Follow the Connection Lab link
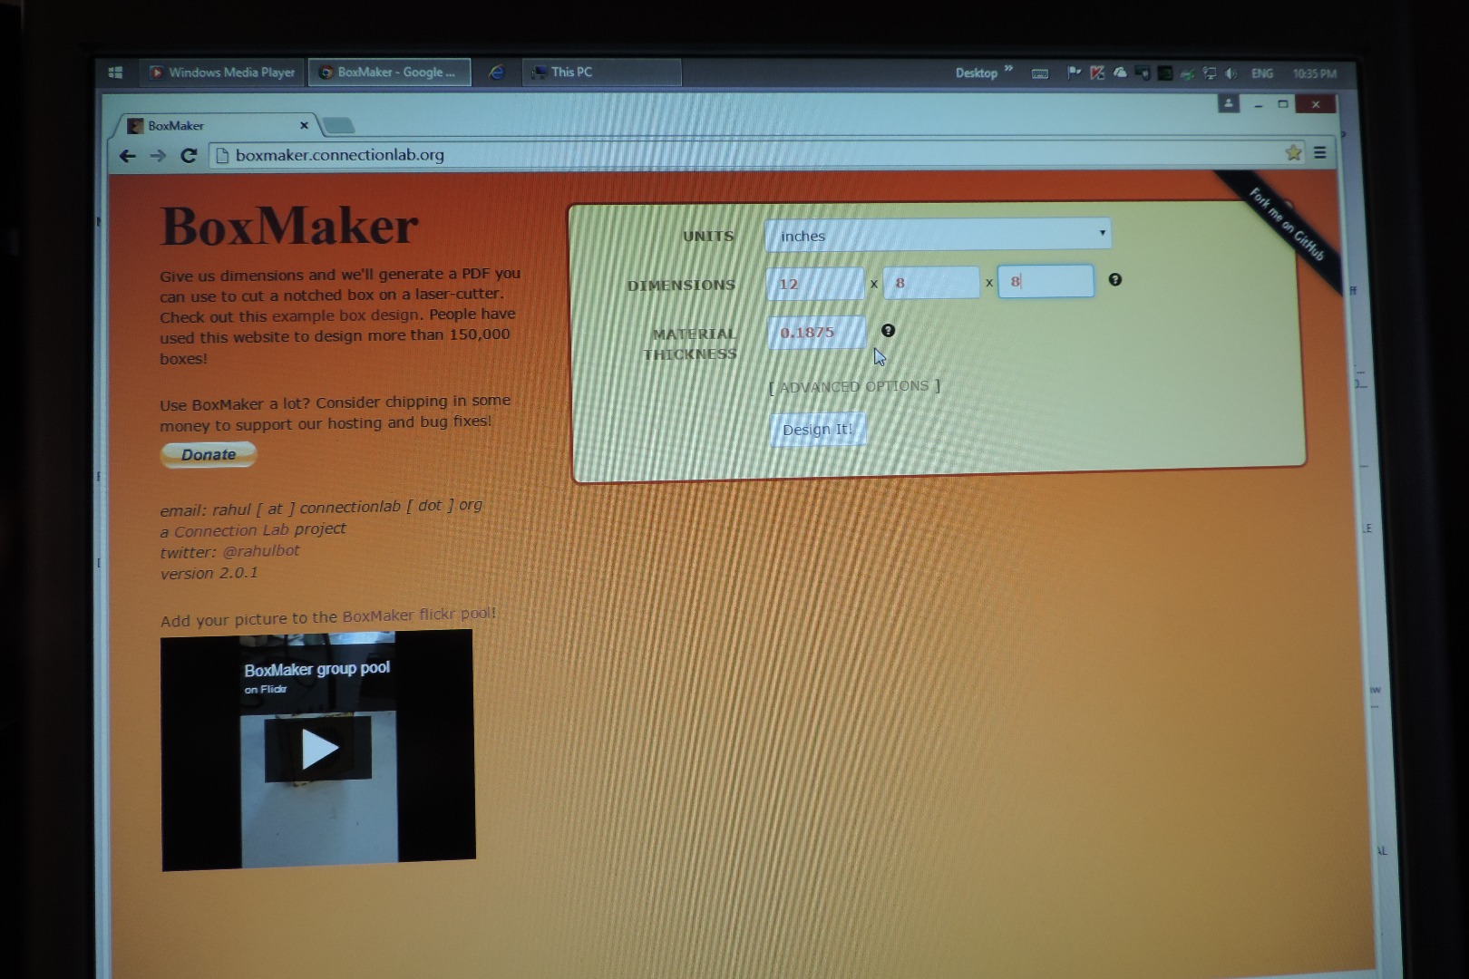 [x=231, y=530]
